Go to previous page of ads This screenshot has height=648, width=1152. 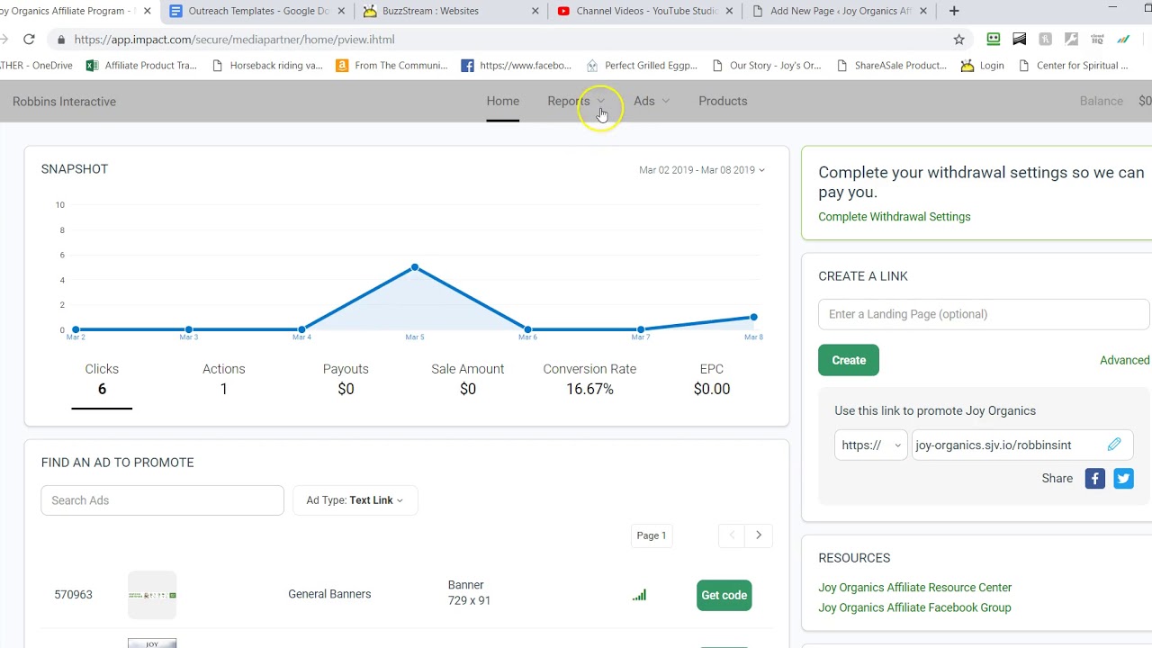(x=732, y=535)
